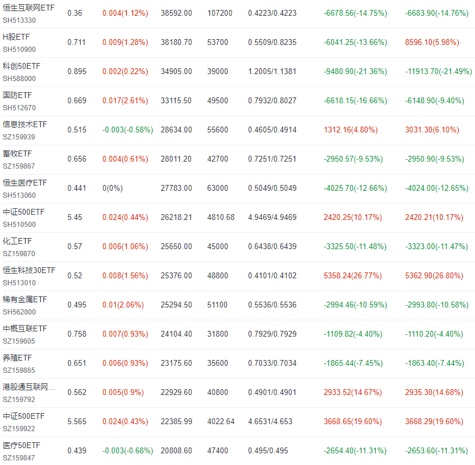Open 医疗50ETF fund name
475x465 pixels.
(x=21, y=445)
